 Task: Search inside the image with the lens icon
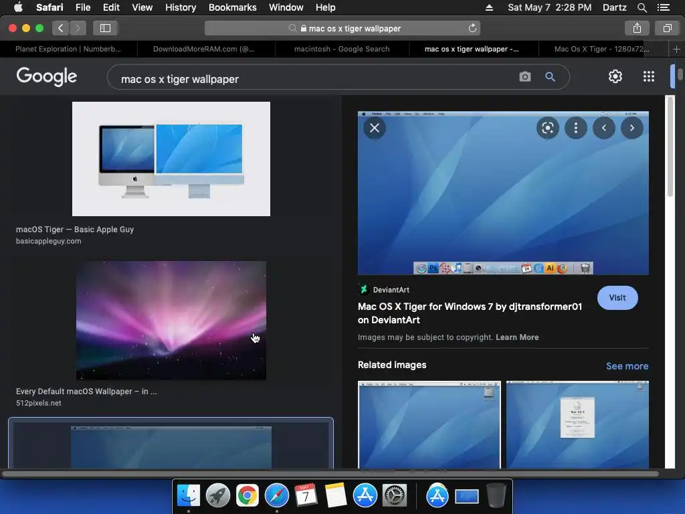pyautogui.click(x=547, y=128)
